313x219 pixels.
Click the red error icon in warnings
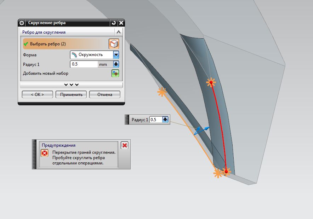pos(45,153)
